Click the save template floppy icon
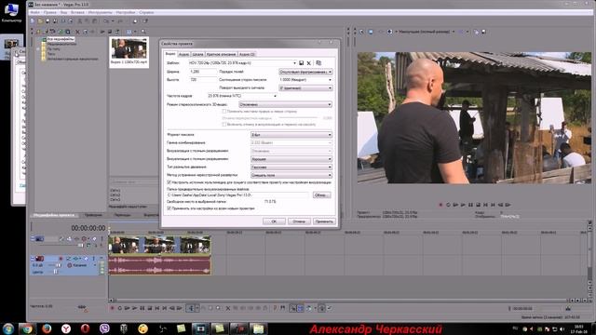Image resolution: width=596 pixels, height=335 pixels. [301, 63]
